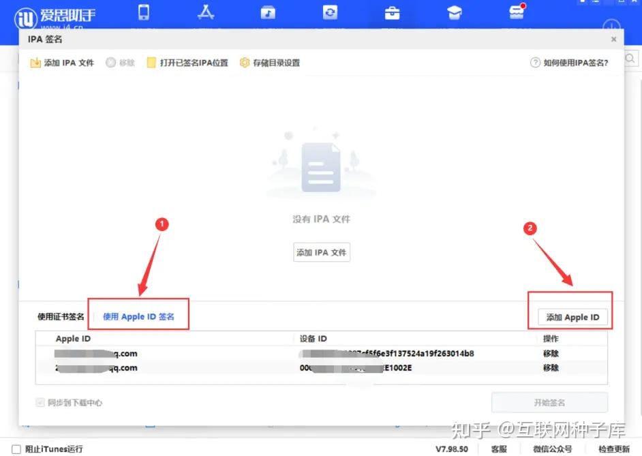Toggle sync to download center checkbox

[40, 402]
